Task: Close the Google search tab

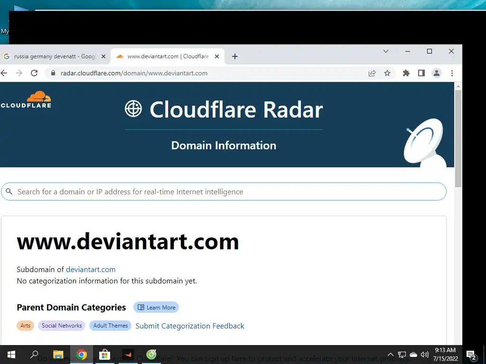Action: [x=103, y=56]
